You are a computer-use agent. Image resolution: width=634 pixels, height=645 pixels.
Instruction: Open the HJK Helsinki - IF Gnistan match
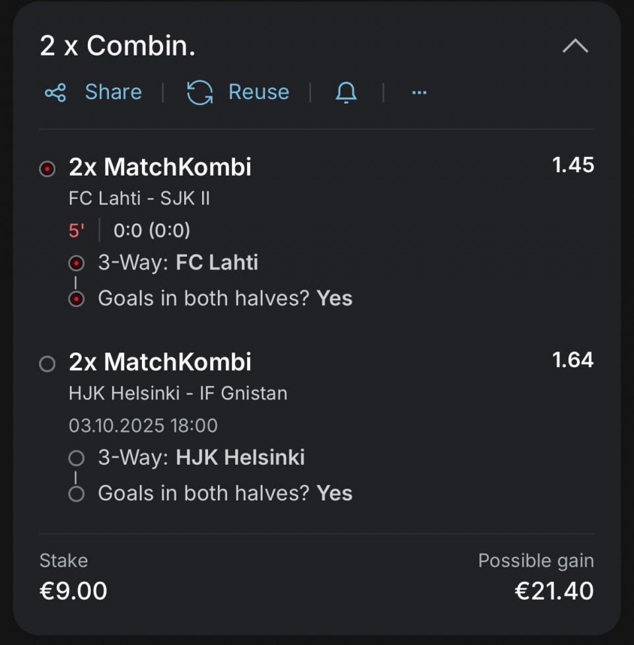(178, 393)
